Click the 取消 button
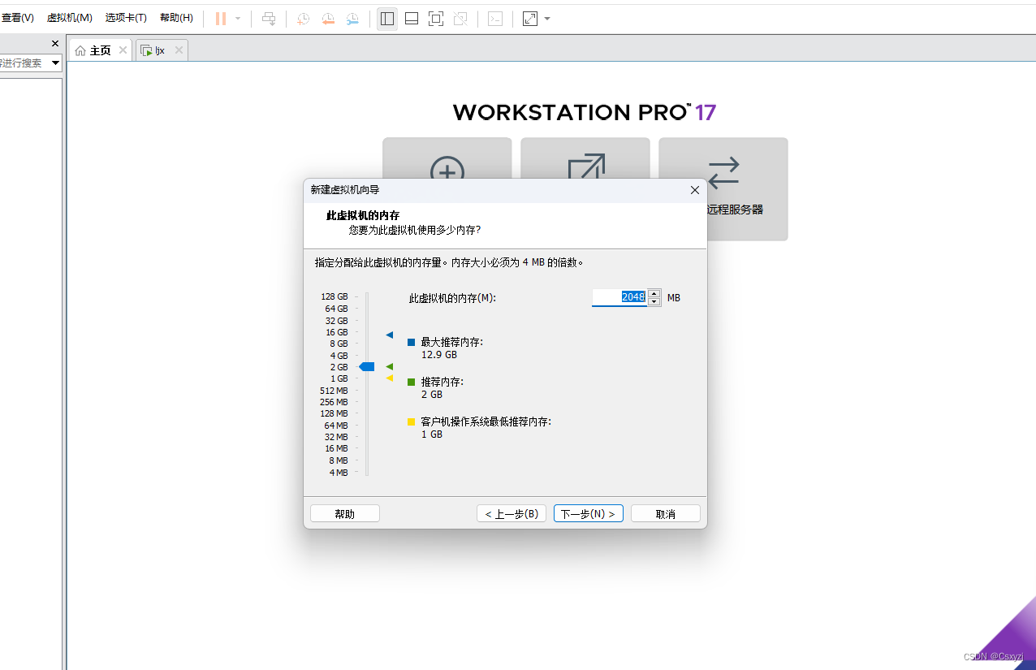The image size is (1036, 670). tap(666, 514)
